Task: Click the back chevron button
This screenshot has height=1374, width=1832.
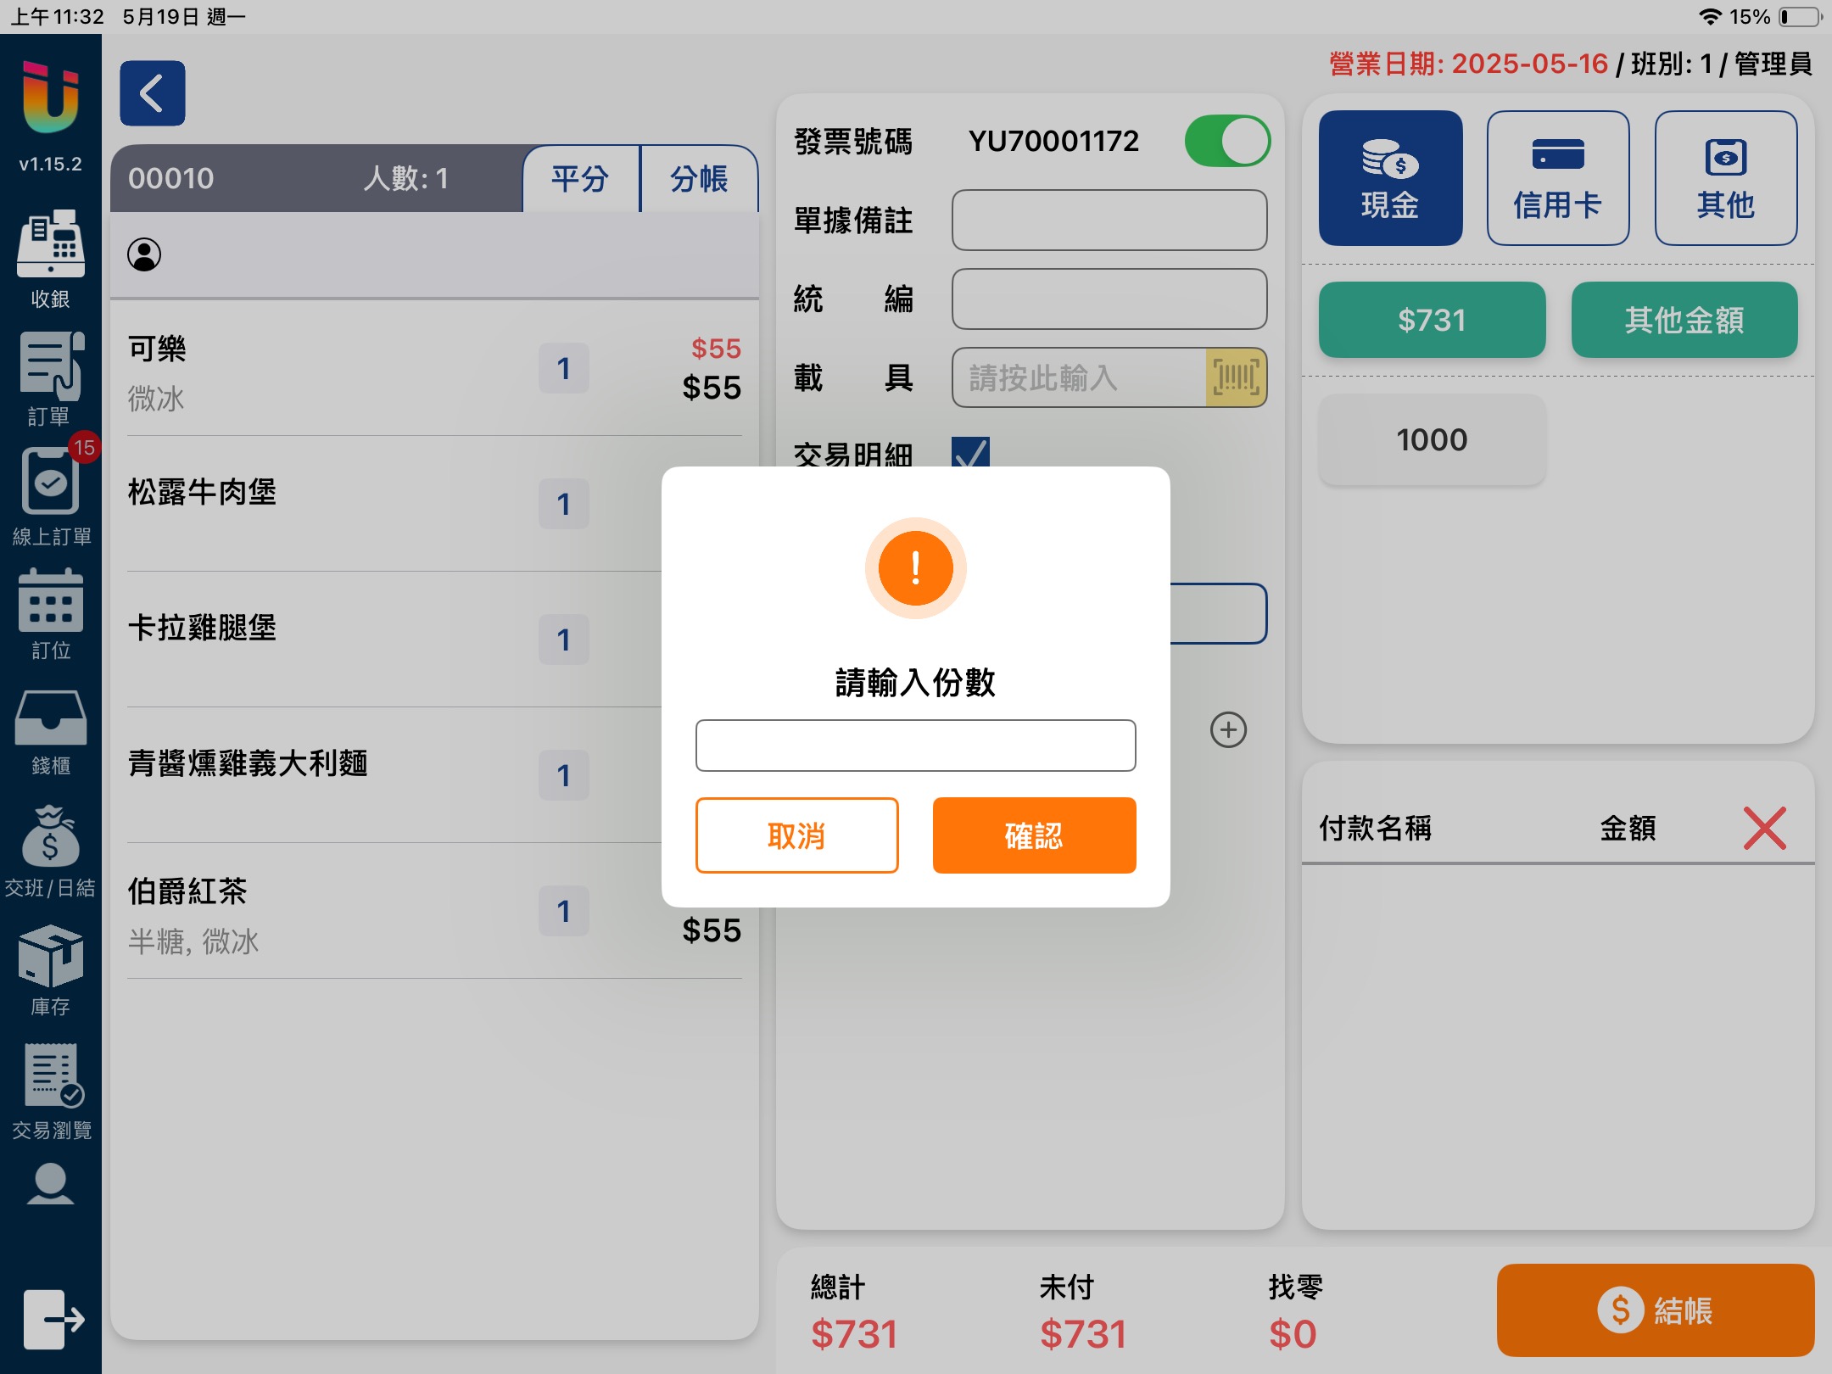Action: tap(153, 93)
